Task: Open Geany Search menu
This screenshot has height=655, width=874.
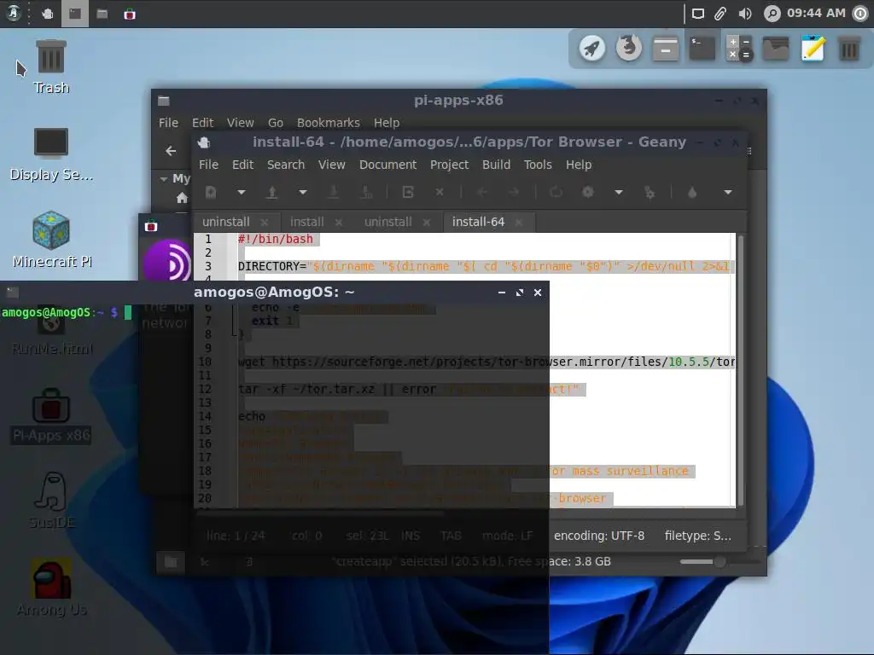Action: [x=286, y=165]
